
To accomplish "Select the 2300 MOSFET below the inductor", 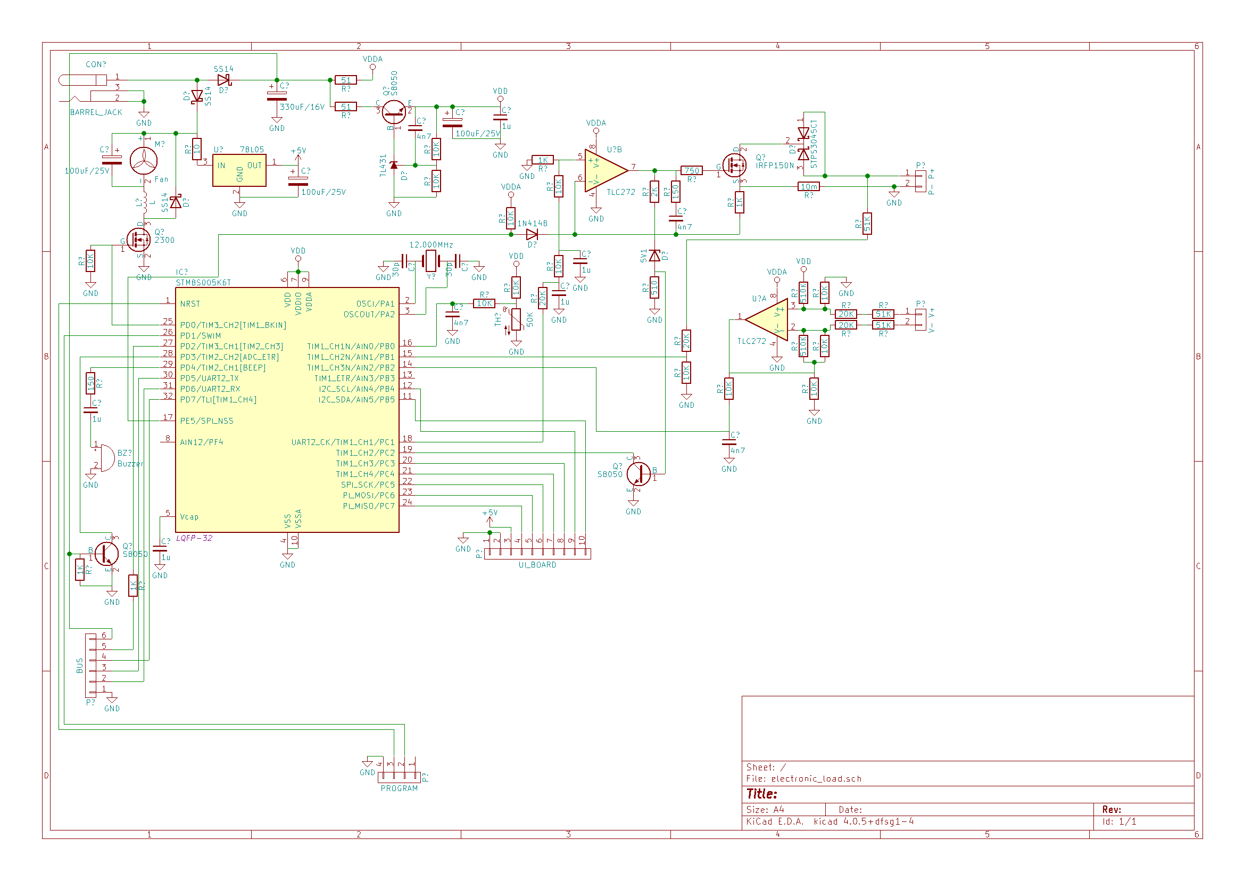I will tap(139, 240).
